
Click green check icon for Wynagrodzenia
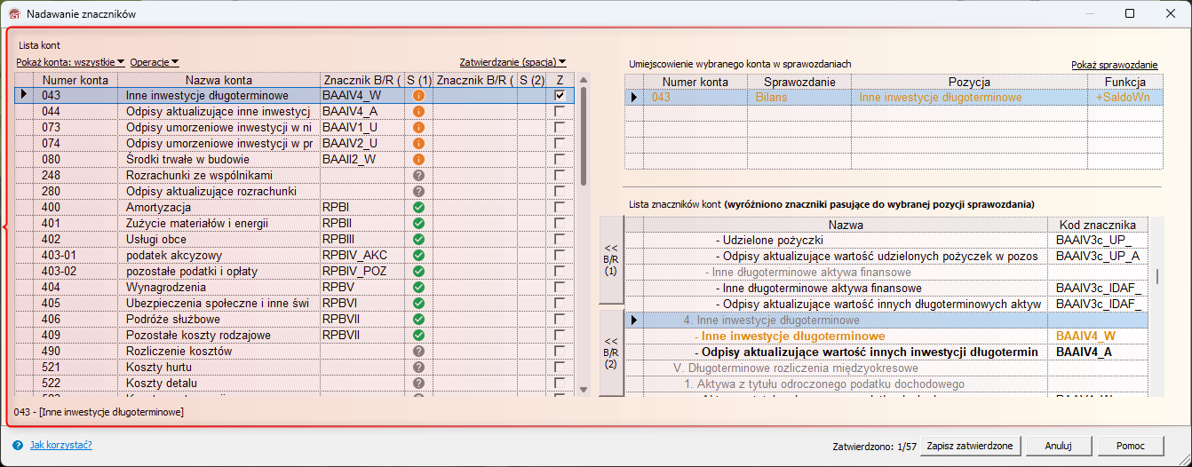418,287
